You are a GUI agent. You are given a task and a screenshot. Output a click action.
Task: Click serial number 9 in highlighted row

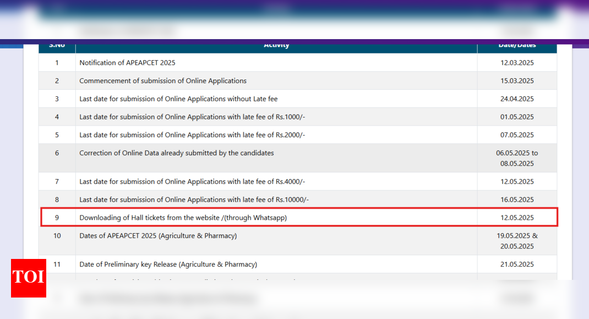click(x=57, y=218)
